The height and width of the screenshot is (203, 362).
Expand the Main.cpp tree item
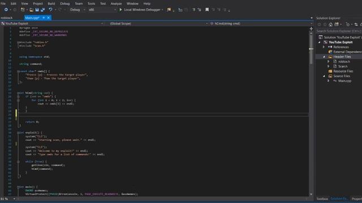coord(329,81)
